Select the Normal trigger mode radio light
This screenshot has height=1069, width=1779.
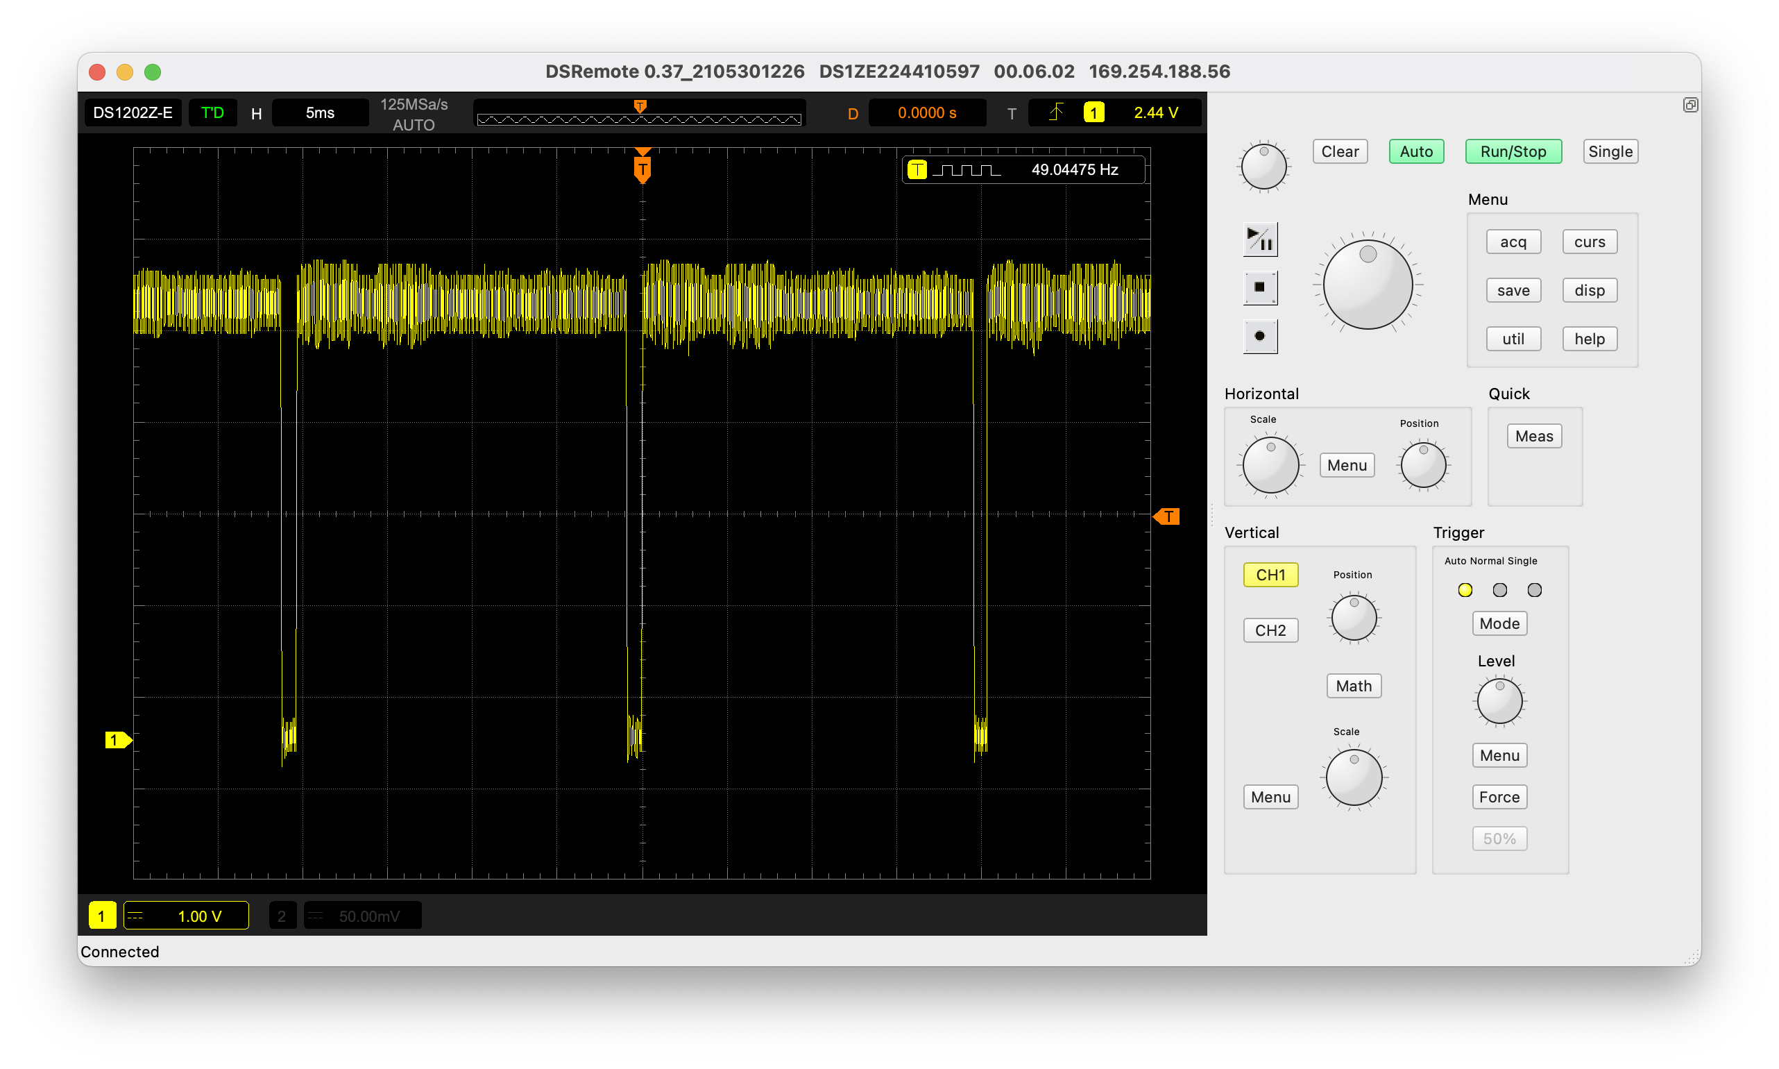click(1499, 589)
